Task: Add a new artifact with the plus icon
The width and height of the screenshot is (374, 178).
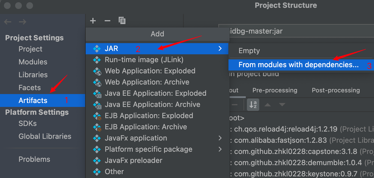Action: click(x=93, y=20)
